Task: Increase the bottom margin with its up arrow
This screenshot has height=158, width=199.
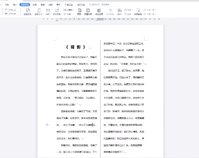Action: click(21, 9)
